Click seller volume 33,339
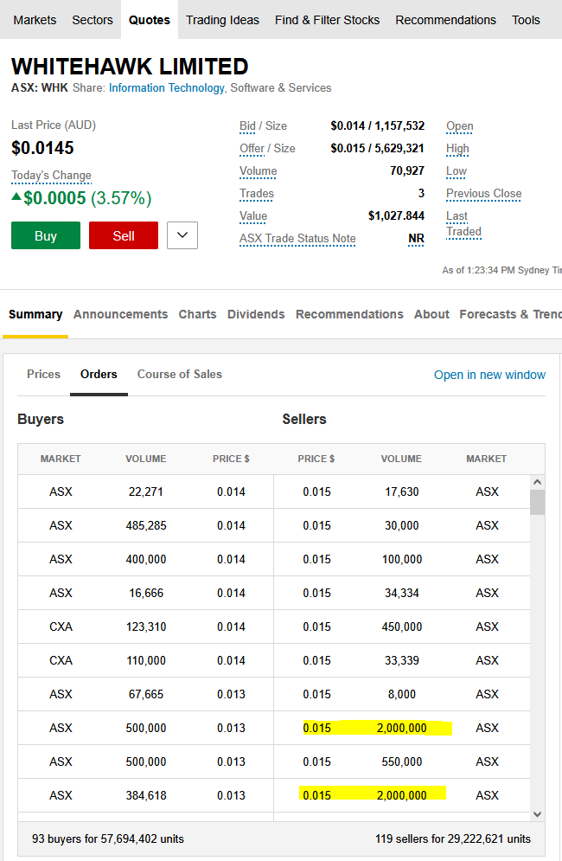The width and height of the screenshot is (562, 861). pos(402,661)
